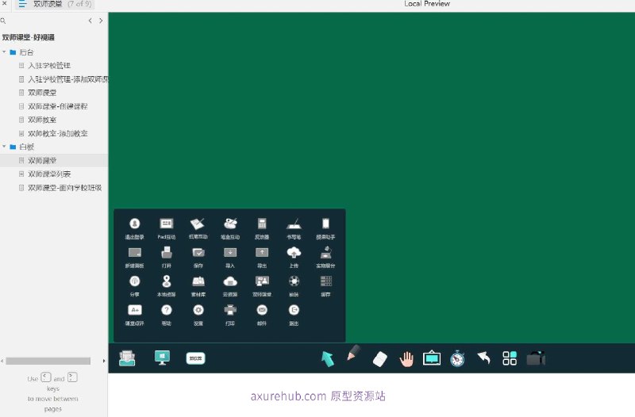Create a new board with 新建 icon
Screen dimensions: 635x417
click(x=134, y=253)
